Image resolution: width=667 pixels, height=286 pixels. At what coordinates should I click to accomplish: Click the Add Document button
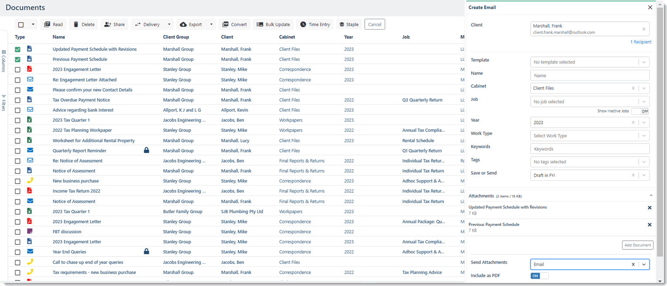[637, 245]
